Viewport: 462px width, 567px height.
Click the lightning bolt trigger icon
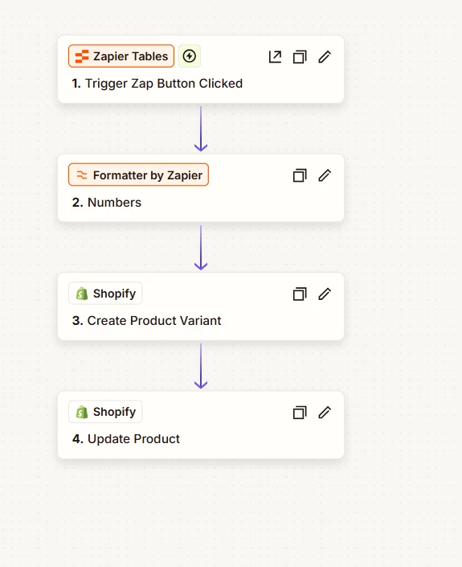pos(190,56)
